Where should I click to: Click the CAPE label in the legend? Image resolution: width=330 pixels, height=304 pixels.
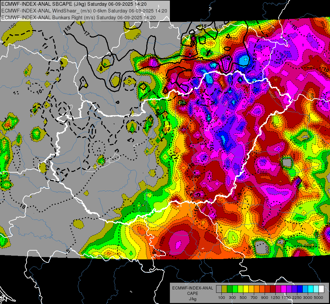[192, 294]
